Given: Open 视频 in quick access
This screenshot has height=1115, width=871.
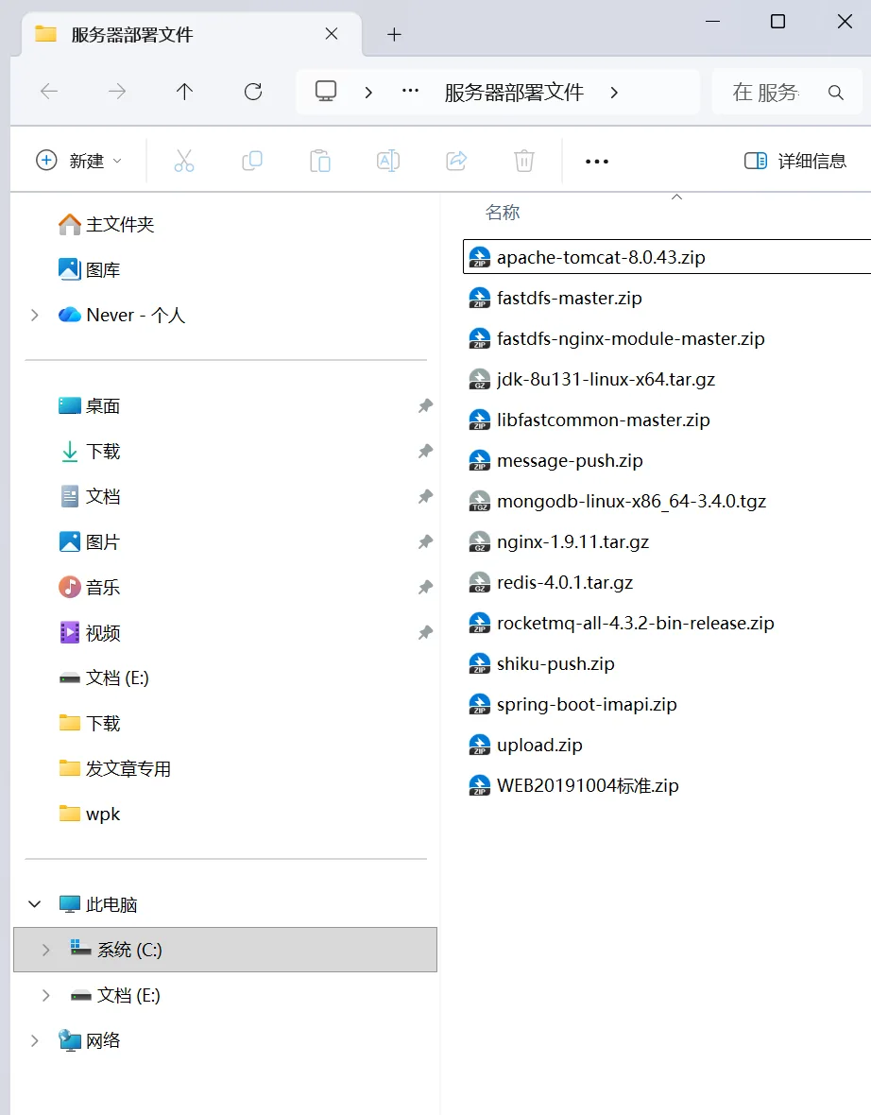Looking at the screenshot, I should pyautogui.click(x=89, y=633).
